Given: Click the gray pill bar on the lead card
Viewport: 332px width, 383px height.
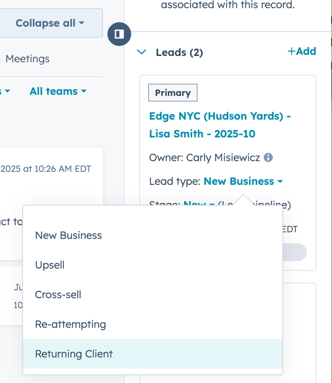Looking at the screenshot, I should (294, 252).
